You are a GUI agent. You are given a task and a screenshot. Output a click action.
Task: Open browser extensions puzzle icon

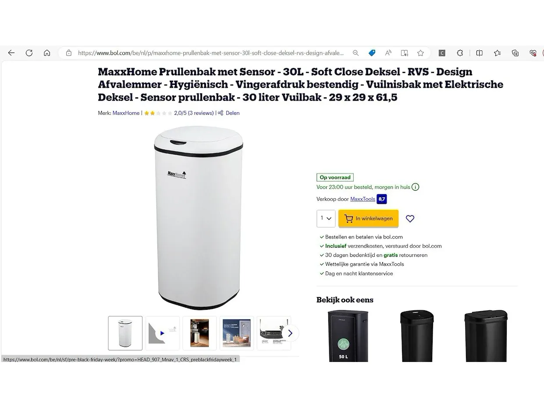pos(460,53)
